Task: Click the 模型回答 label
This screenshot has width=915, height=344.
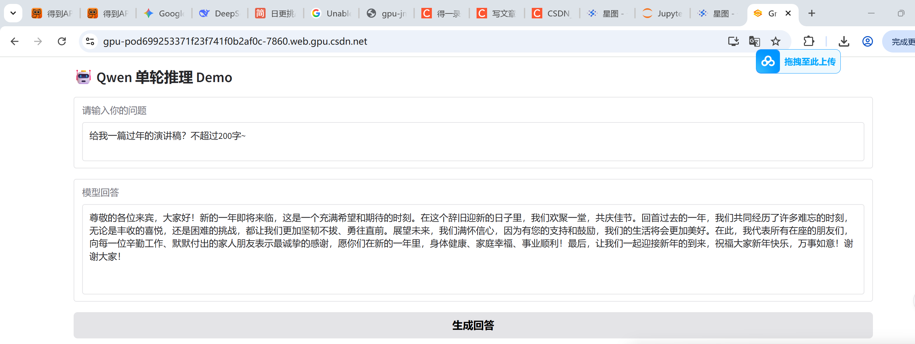Action: 101,193
